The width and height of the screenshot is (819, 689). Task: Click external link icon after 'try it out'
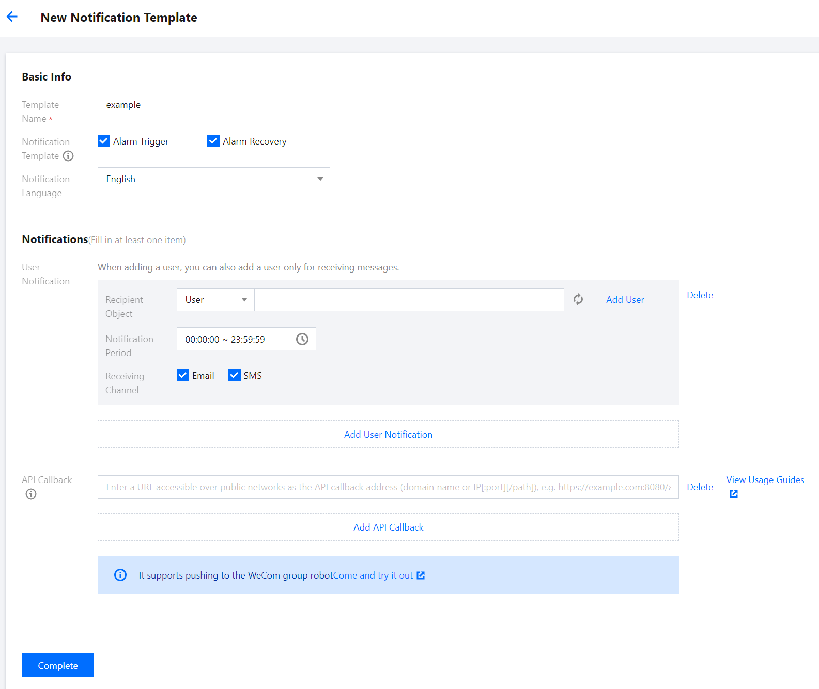421,575
